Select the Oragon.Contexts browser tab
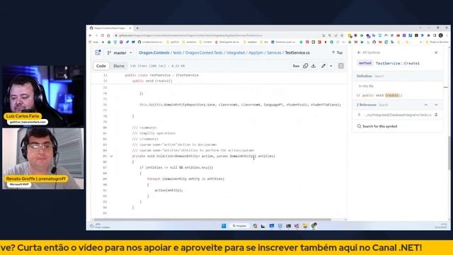Image resolution: width=453 pixels, height=255 pixels. point(110,28)
